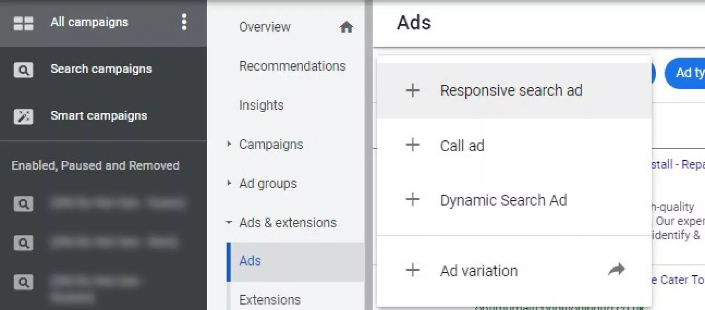Click the plus icon beside Call ad
The width and height of the screenshot is (705, 310).
[x=412, y=145]
